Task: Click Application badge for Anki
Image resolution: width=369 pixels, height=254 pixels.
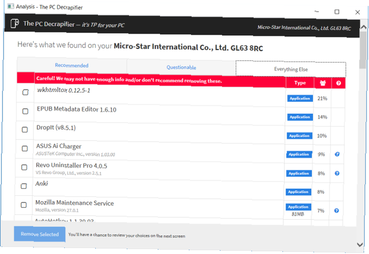Action: point(298,192)
